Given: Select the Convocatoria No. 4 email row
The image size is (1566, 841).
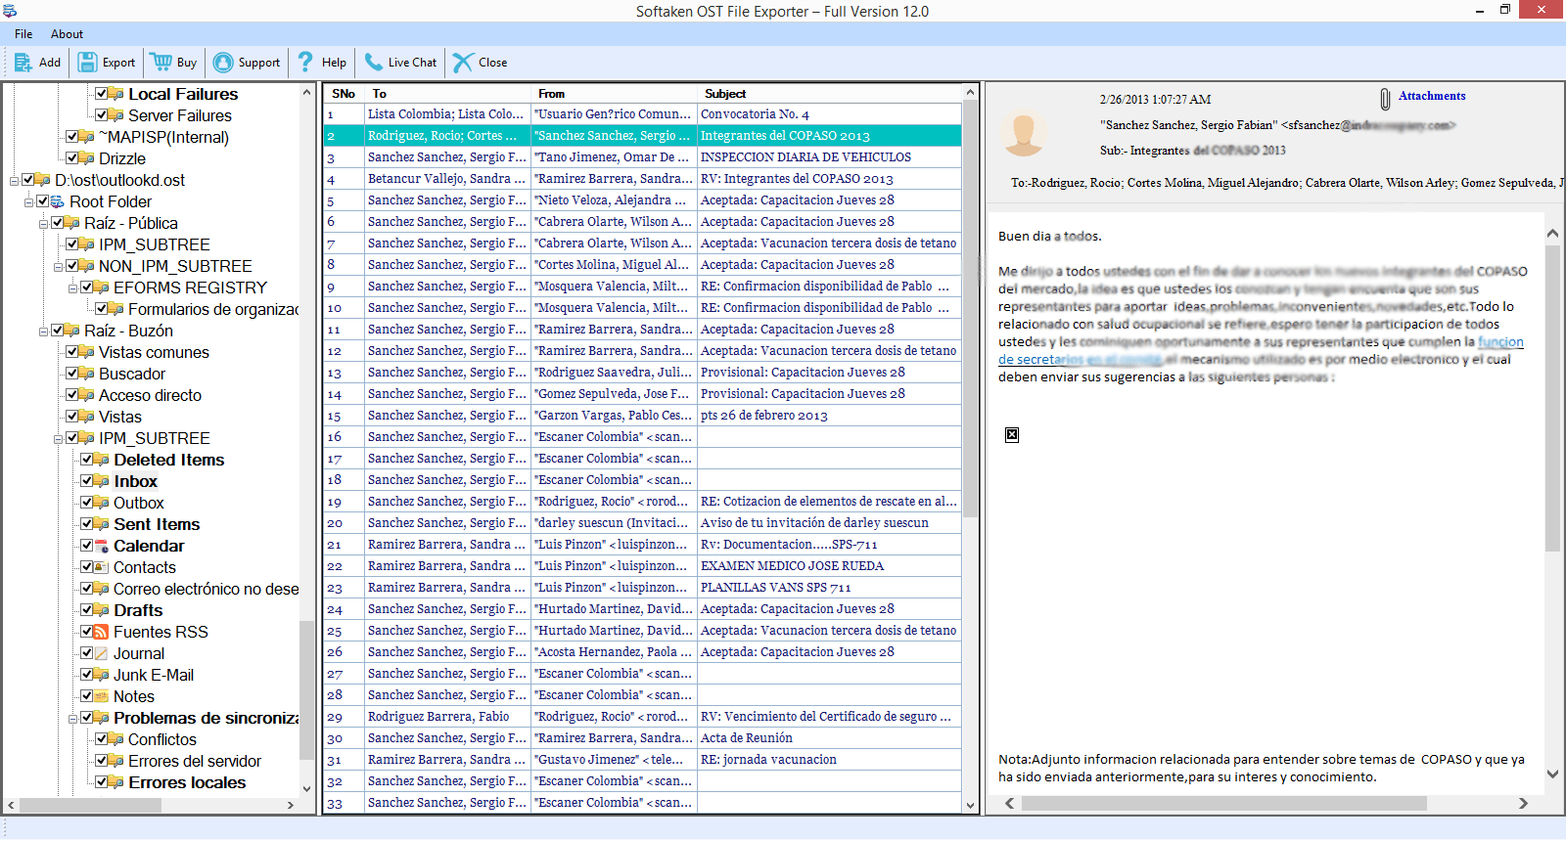Looking at the screenshot, I should (x=754, y=114).
